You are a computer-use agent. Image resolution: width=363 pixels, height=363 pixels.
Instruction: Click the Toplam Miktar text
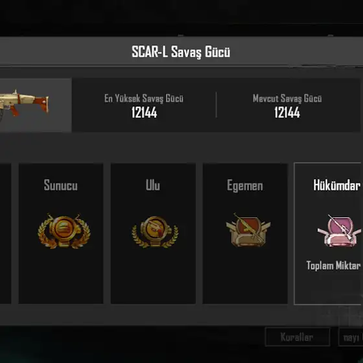coord(333,266)
